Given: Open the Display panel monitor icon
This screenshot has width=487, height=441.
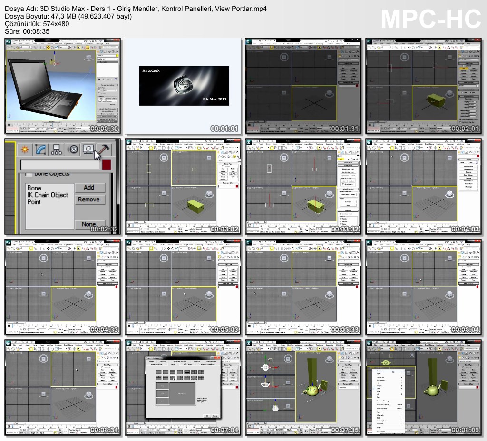Looking at the screenshot, I should click(x=89, y=150).
